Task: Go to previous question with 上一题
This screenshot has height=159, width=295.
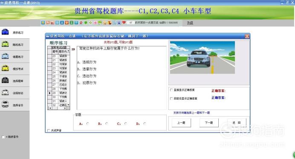Action: 181,123
